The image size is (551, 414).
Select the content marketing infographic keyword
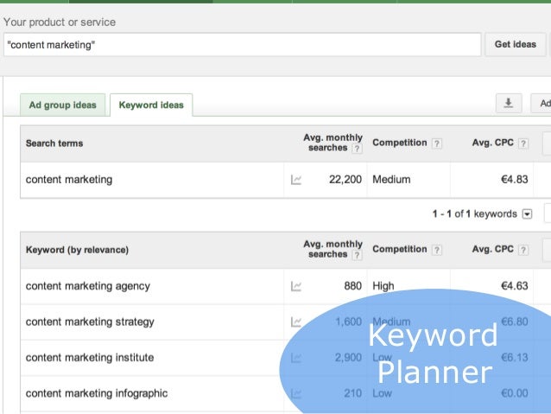(97, 393)
